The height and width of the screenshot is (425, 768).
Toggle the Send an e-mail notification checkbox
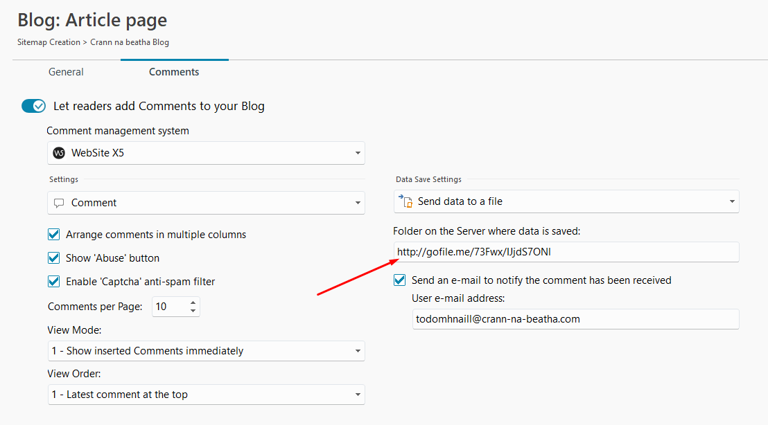coord(400,280)
